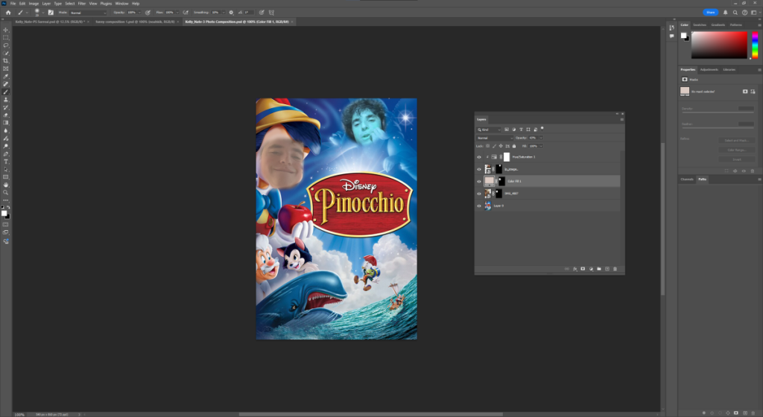
Task: Select the Move tool in the toolbar
Action: pyautogui.click(x=6, y=30)
